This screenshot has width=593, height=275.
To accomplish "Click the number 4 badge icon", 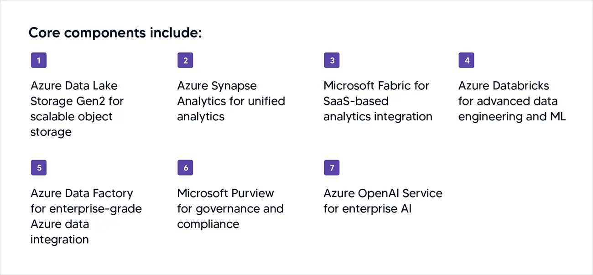I will tap(466, 60).
